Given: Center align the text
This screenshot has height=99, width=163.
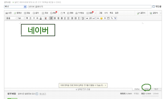Looking at the screenshot, I should (x=55, y=18).
